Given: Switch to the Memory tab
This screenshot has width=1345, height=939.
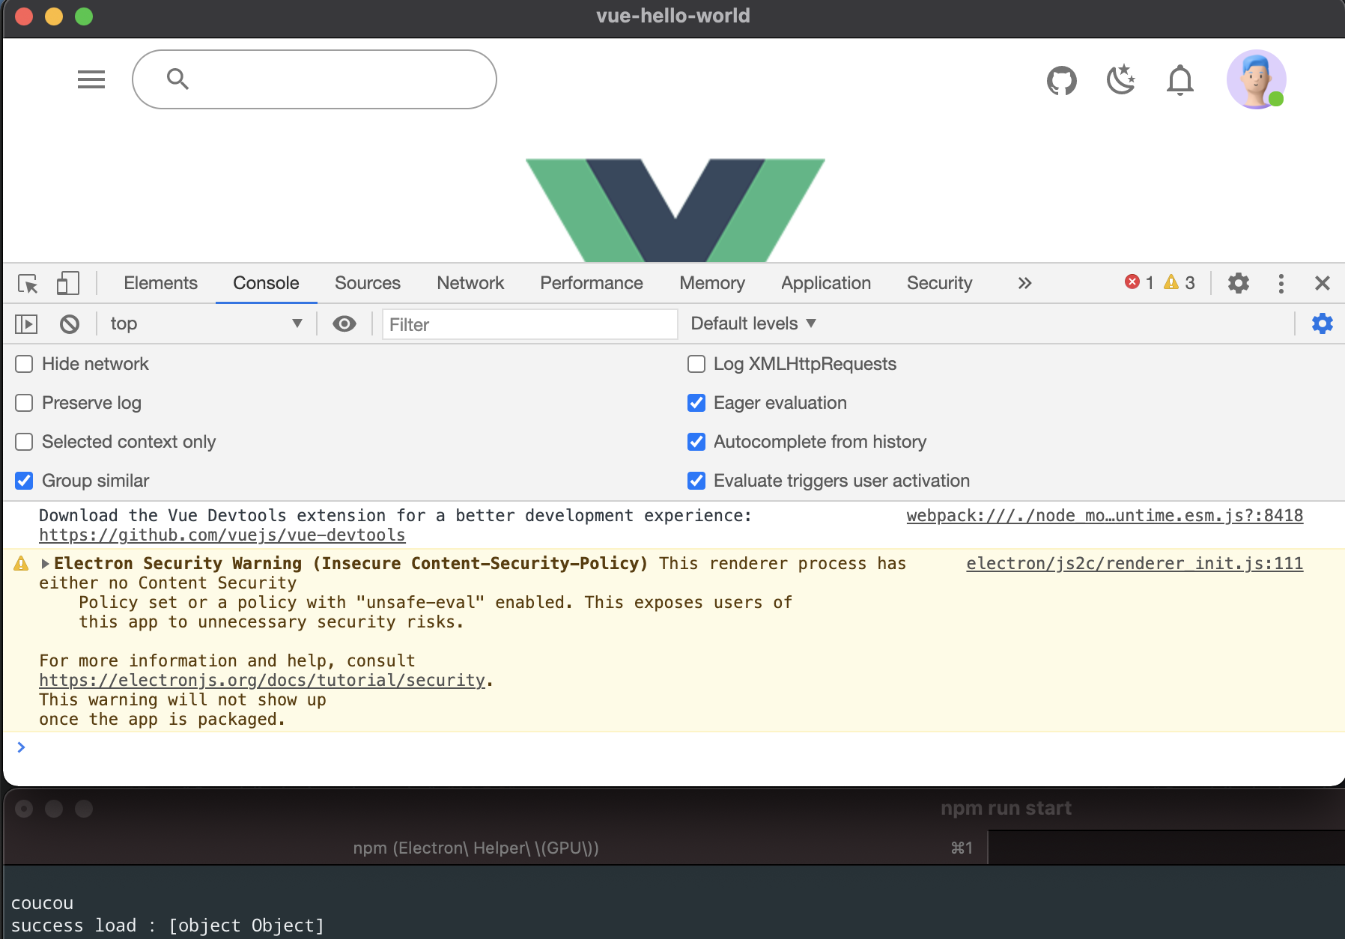Looking at the screenshot, I should click(x=712, y=283).
